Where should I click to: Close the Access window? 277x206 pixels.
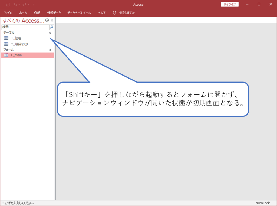point(271,4)
